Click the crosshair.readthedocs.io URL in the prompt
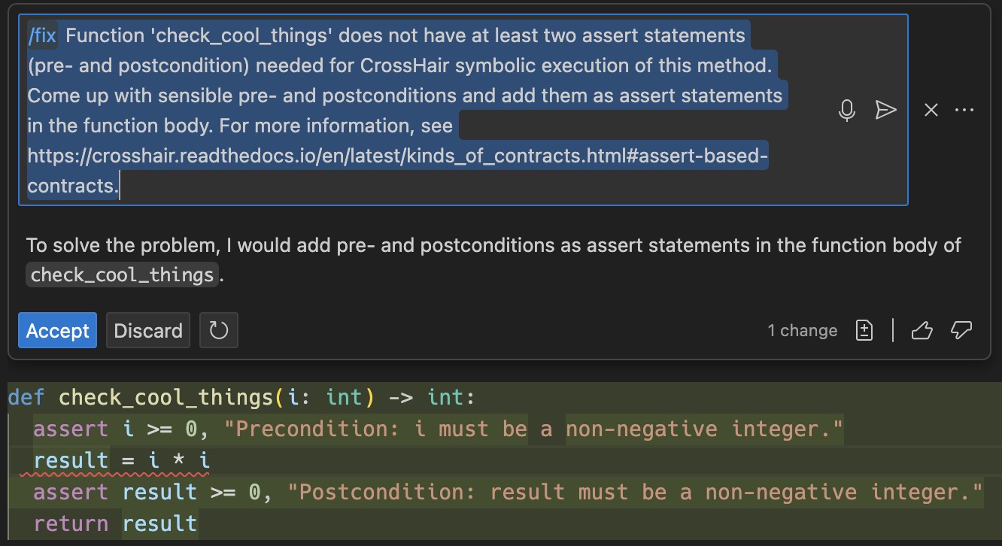Image resolution: width=1002 pixels, height=546 pixels. (x=398, y=171)
